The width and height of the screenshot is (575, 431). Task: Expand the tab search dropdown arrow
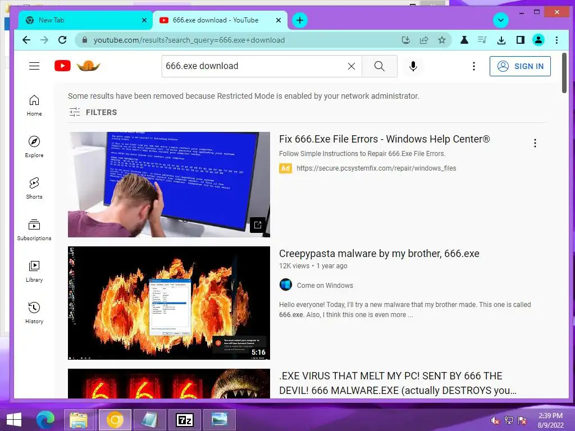pos(500,20)
